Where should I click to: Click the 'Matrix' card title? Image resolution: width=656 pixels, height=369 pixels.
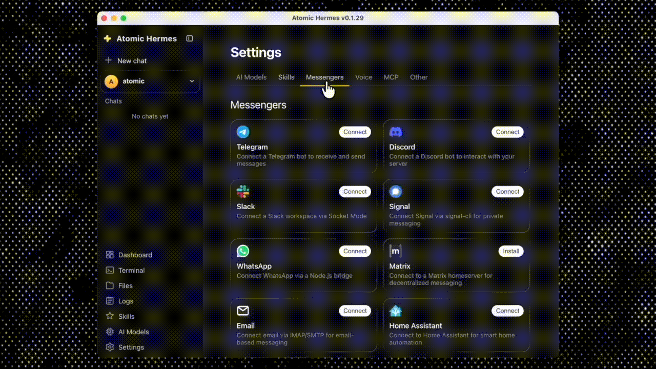(400, 266)
